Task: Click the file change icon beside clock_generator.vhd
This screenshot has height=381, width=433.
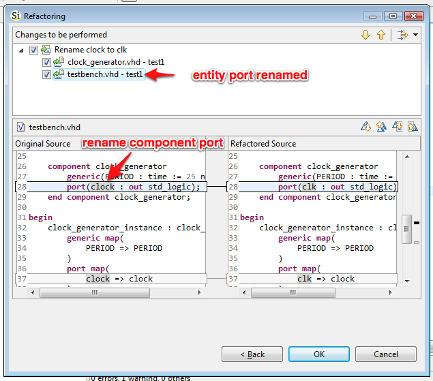Action: point(59,62)
